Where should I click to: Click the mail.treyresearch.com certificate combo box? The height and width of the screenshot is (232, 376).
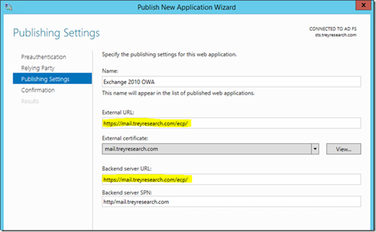point(210,149)
